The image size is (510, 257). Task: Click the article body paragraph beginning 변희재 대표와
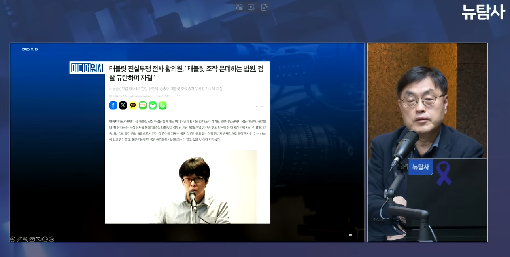tap(187, 130)
